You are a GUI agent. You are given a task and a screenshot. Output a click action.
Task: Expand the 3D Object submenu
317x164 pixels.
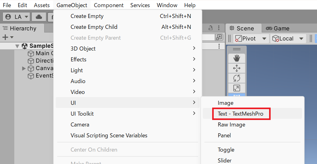point(128,49)
